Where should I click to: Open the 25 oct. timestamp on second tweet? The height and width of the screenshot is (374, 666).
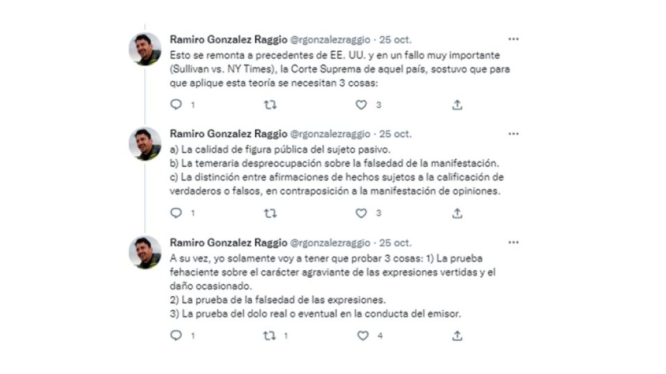[396, 134]
